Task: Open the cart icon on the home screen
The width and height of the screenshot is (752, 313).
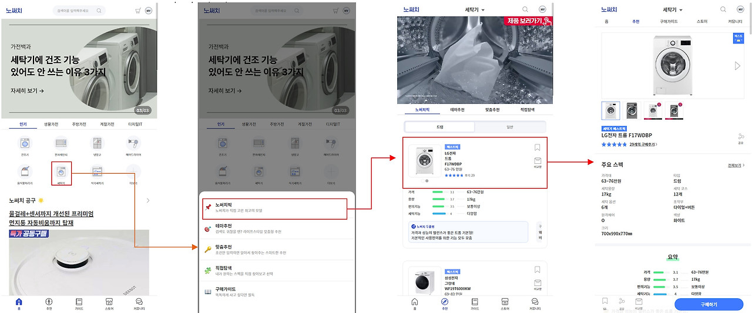Action: (138, 11)
